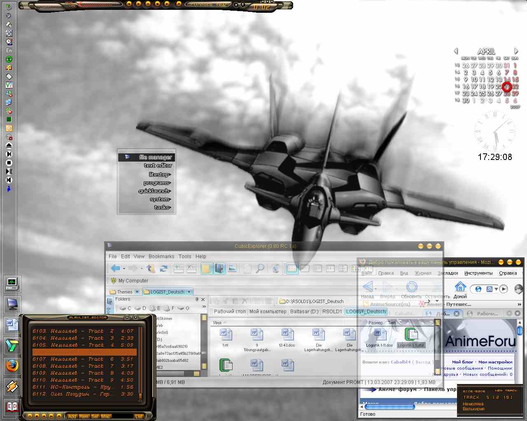Switch to the Themes tab in CubicExplorer

click(x=124, y=292)
